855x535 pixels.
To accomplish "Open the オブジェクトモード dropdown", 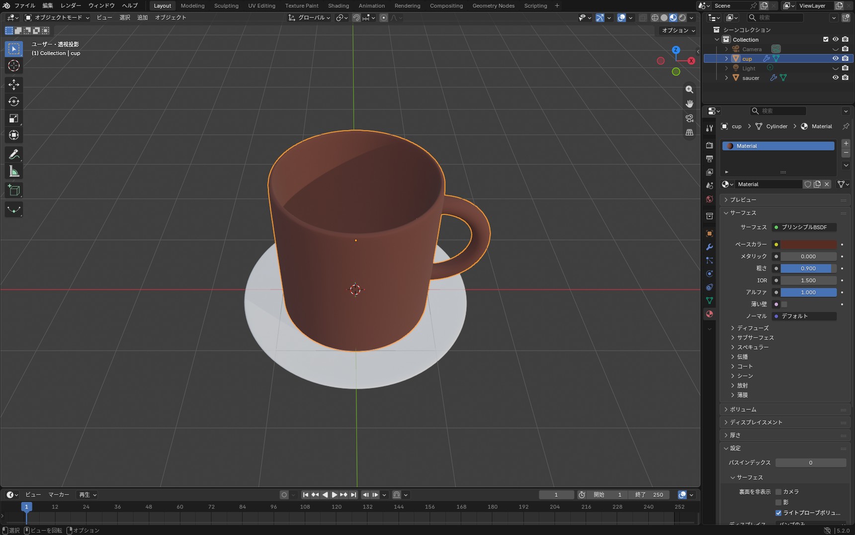I will (57, 17).
